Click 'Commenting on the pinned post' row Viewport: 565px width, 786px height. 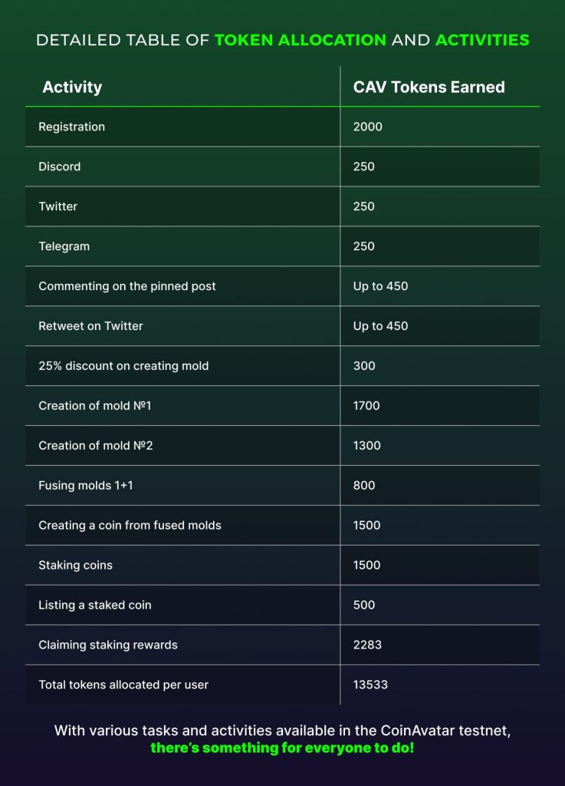127,286
